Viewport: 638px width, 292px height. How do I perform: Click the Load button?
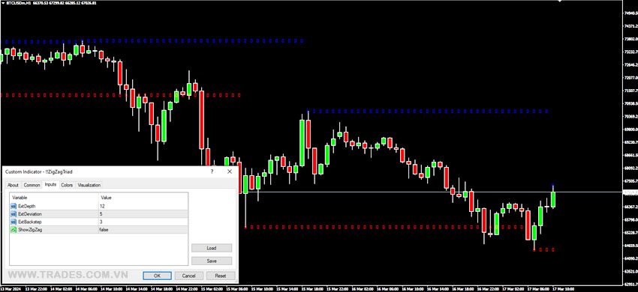212,248
